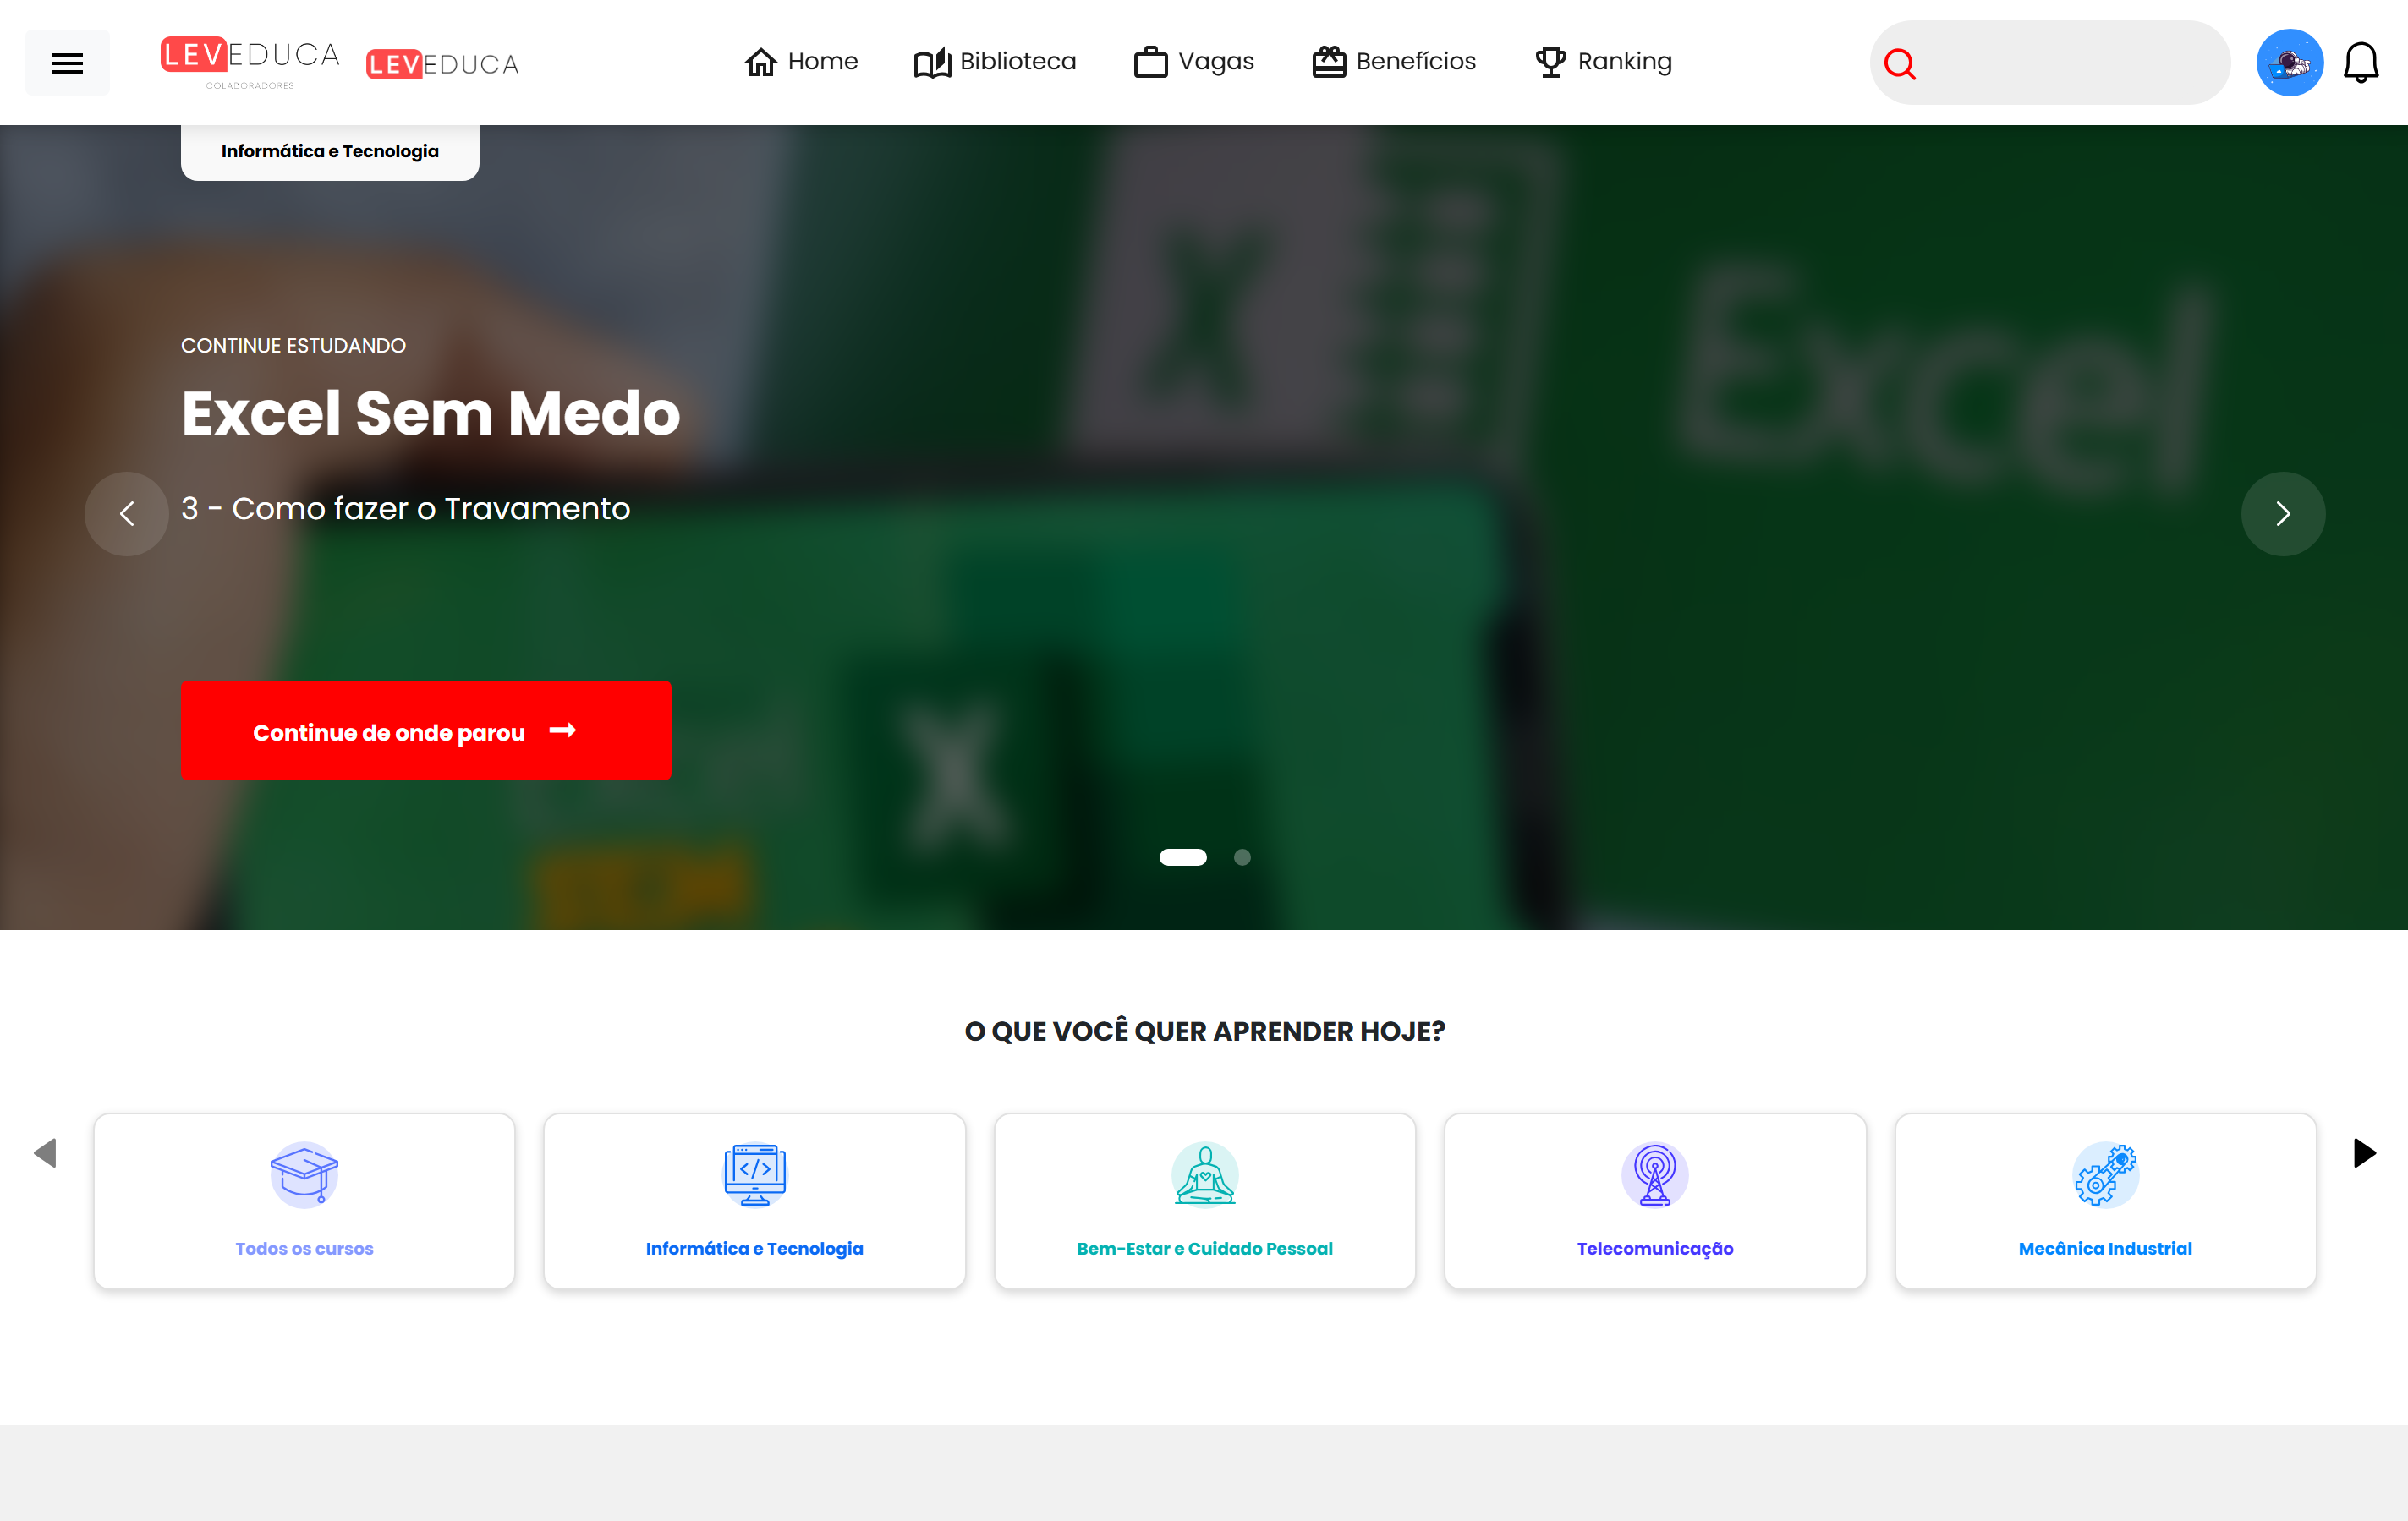Viewport: 2408px width, 1521px height.
Task: Click the second LEV Educa logo
Action: click(x=443, y=64)
